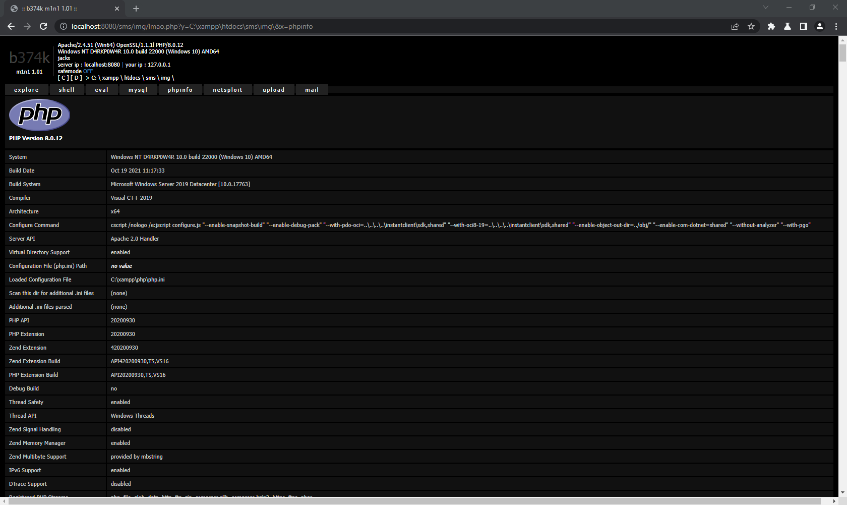
Task: Click the Configure Command row label
Action: (34, 225)
